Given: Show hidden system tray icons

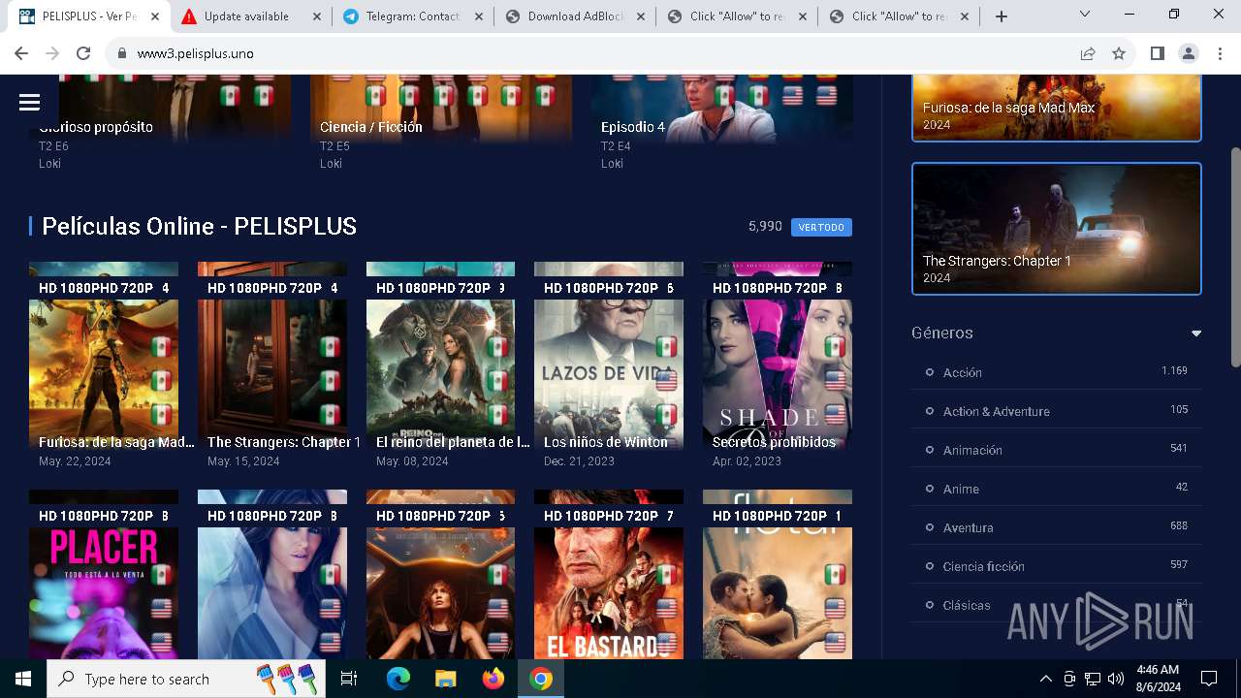Looking at the screenshot, I should pyautogui.click(x=1045, y=679).
